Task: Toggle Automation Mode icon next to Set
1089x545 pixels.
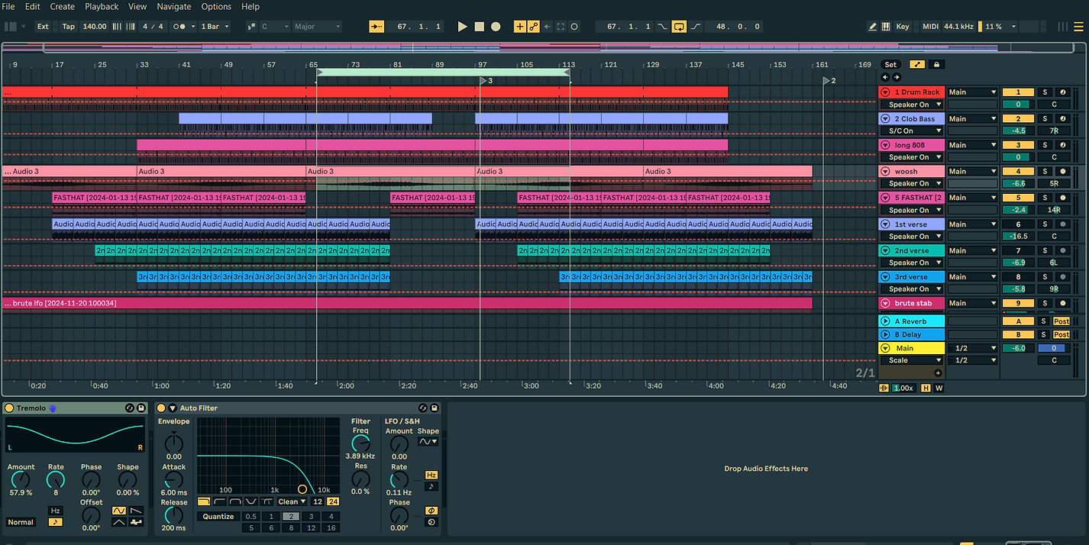Action: click(917, 65)
